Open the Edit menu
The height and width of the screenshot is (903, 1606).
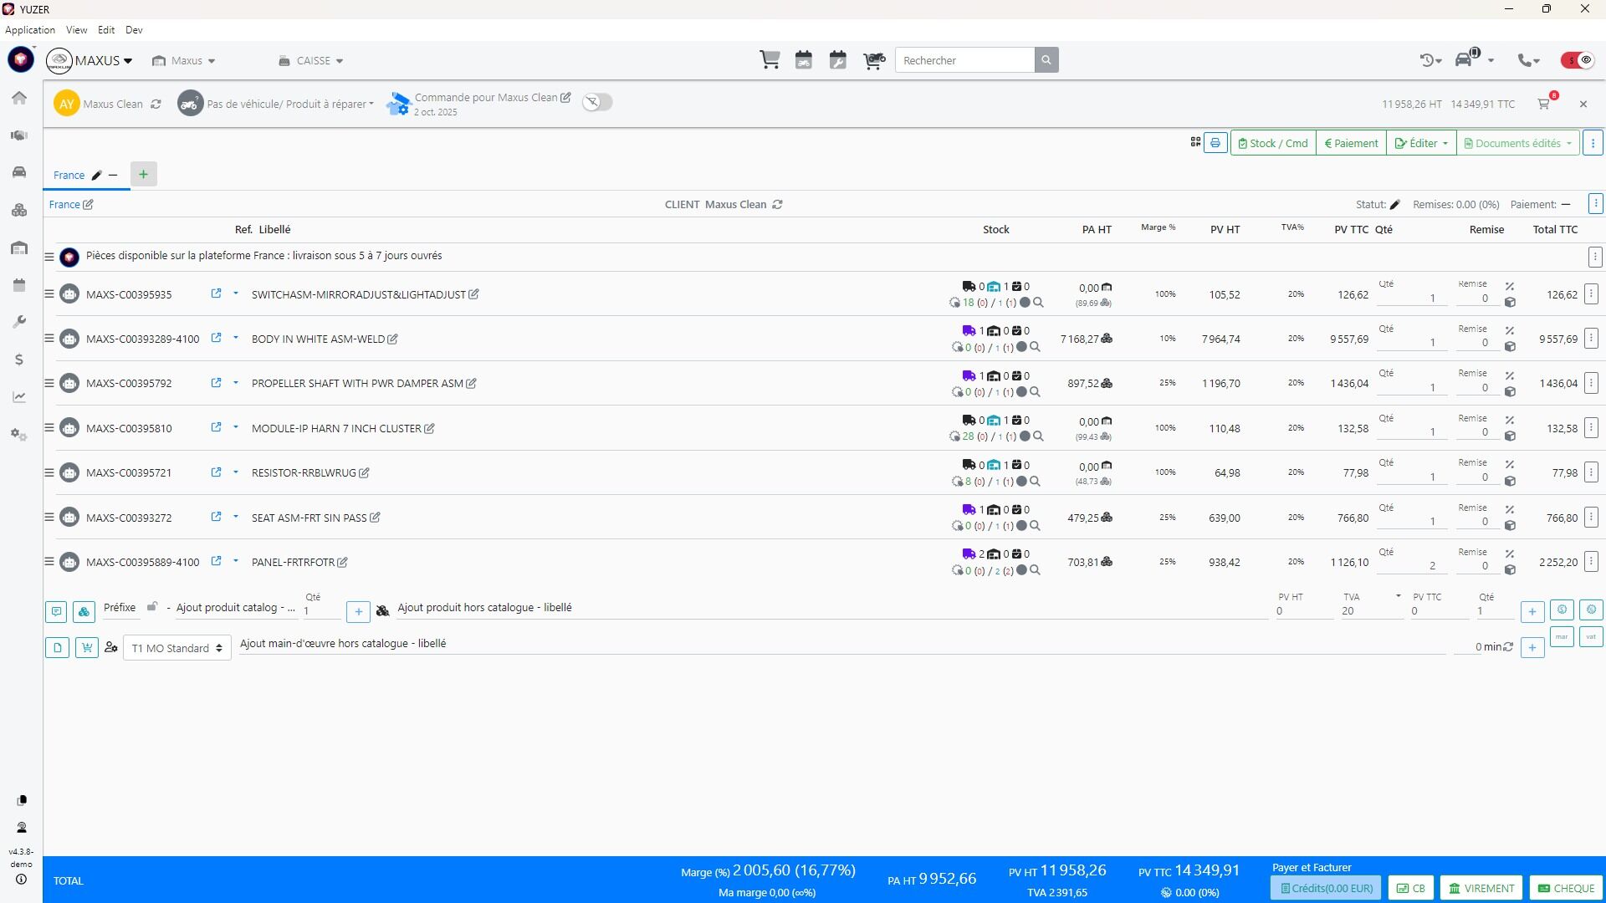[x=106, y=29]
